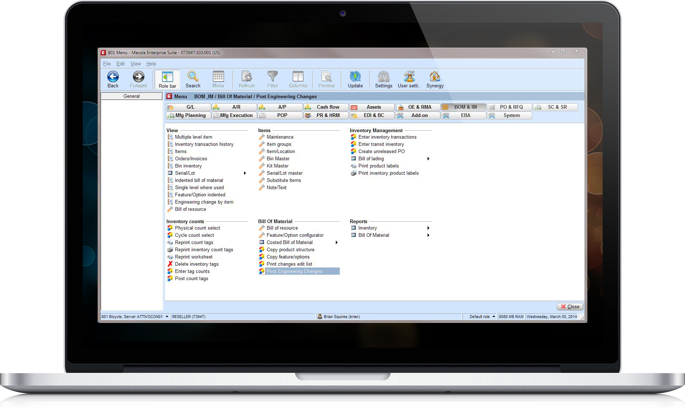
Task: Switch to the A/P module tab
Action: pyautogui.click(x=280, y=107)
